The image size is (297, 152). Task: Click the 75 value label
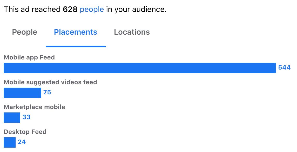tap(47, 92)
